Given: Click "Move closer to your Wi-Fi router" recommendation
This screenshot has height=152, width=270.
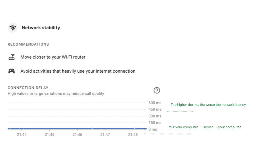Looking at the screenshot, I should pos(53,57).
